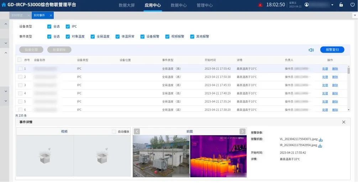Click the red alarm siren icon
Viewport: 358px width, 183px height.
click(x=260, y=5)
